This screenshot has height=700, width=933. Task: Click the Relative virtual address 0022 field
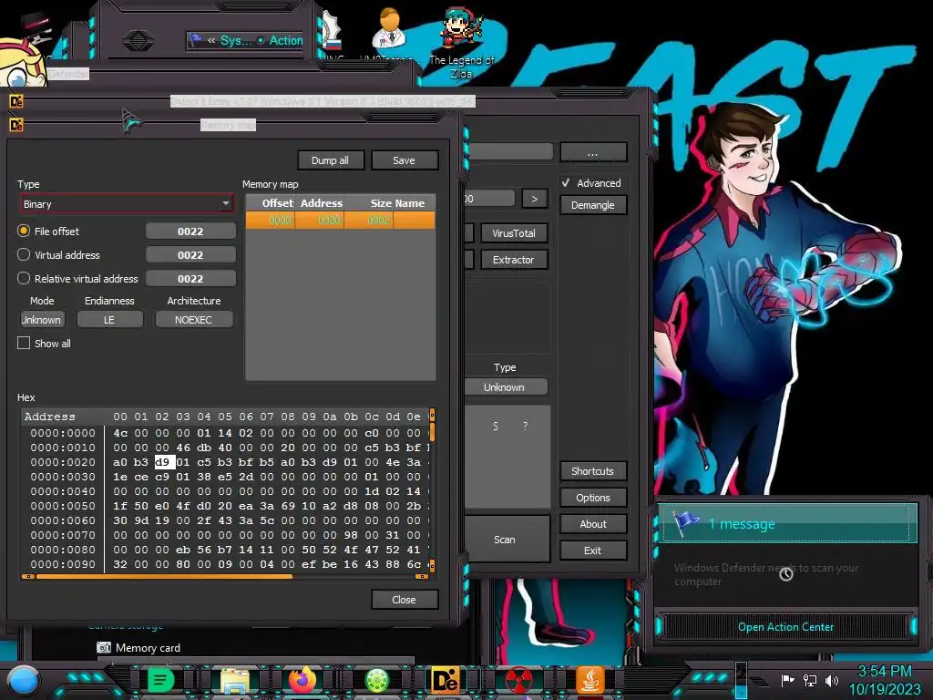coord(190,279)
